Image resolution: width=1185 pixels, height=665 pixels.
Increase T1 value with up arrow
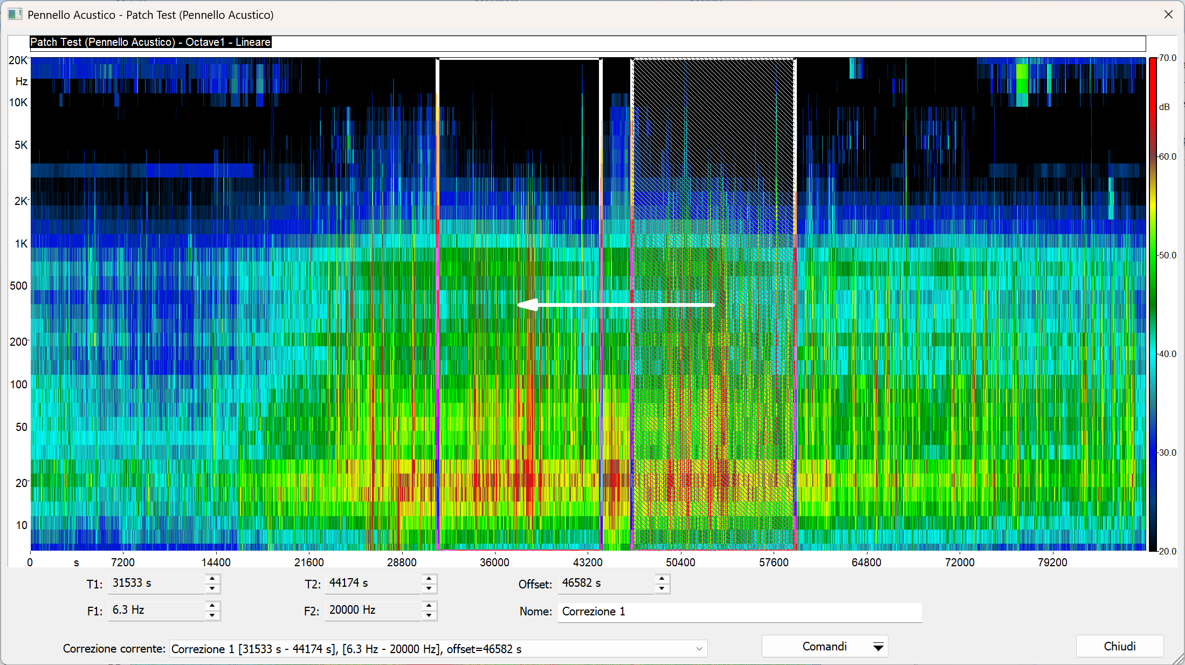click(x=212, y=578)
